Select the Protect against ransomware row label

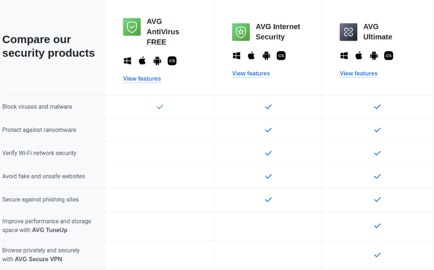click(x=39, y=130)
